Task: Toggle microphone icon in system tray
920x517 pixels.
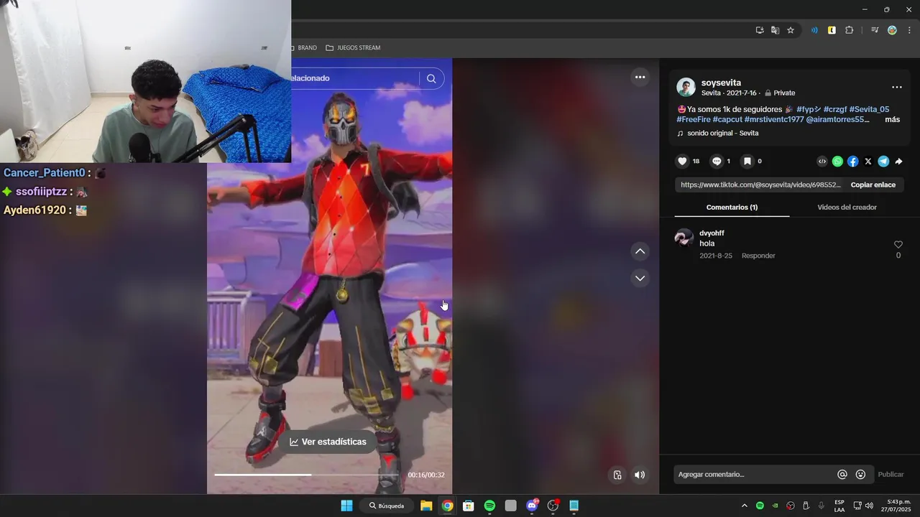Action: (x=821, y=506)
